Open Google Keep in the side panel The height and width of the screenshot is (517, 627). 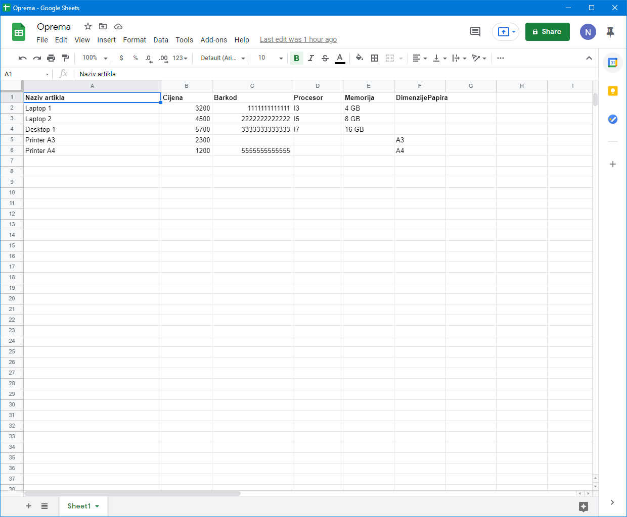point(613,91)
